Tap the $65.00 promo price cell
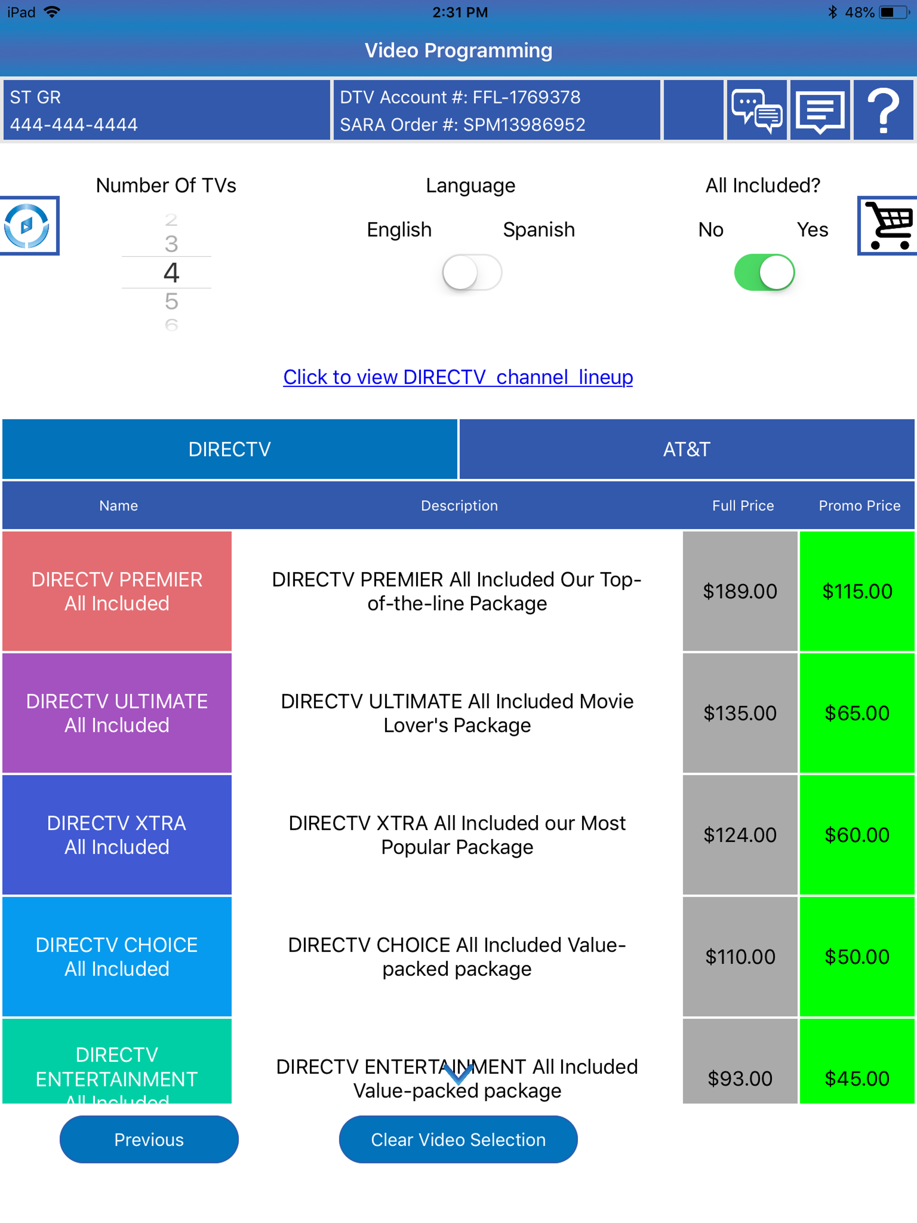 [857, 713]
